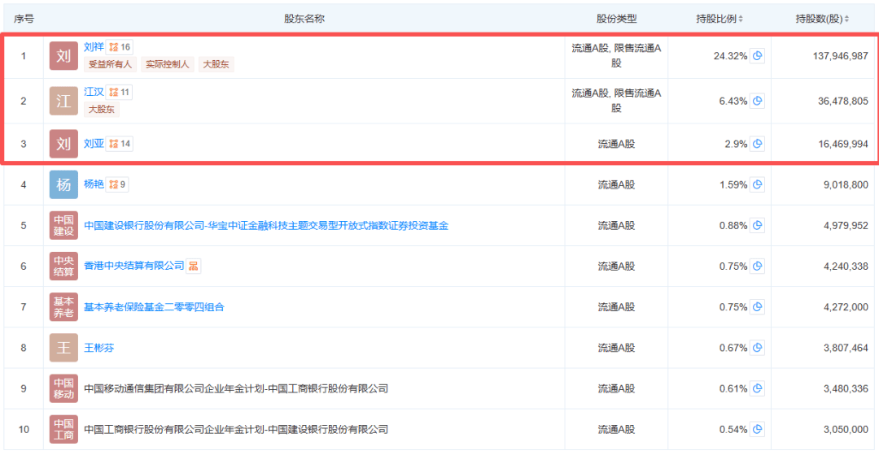Open 基本养老保险基金二零零四组合 link
879x455 pixels.
click(x=154, y=306)
